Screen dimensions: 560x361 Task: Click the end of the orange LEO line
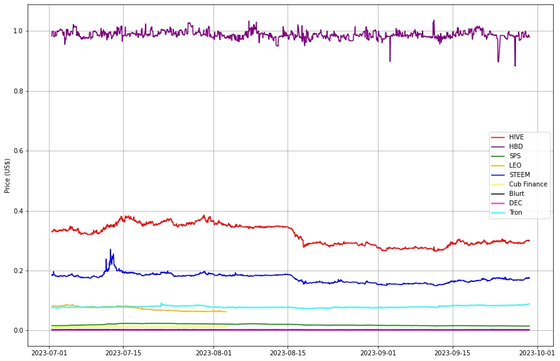pos(225,312)
